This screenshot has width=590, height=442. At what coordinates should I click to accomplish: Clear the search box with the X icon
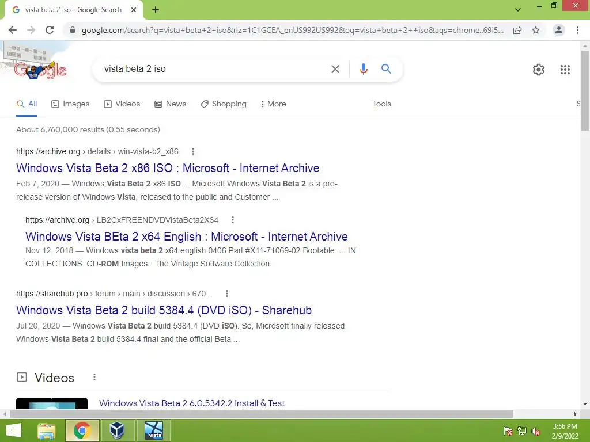(335, 69)
